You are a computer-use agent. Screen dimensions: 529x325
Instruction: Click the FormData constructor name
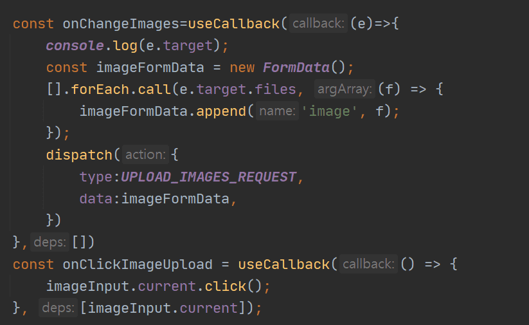[296, 68]
